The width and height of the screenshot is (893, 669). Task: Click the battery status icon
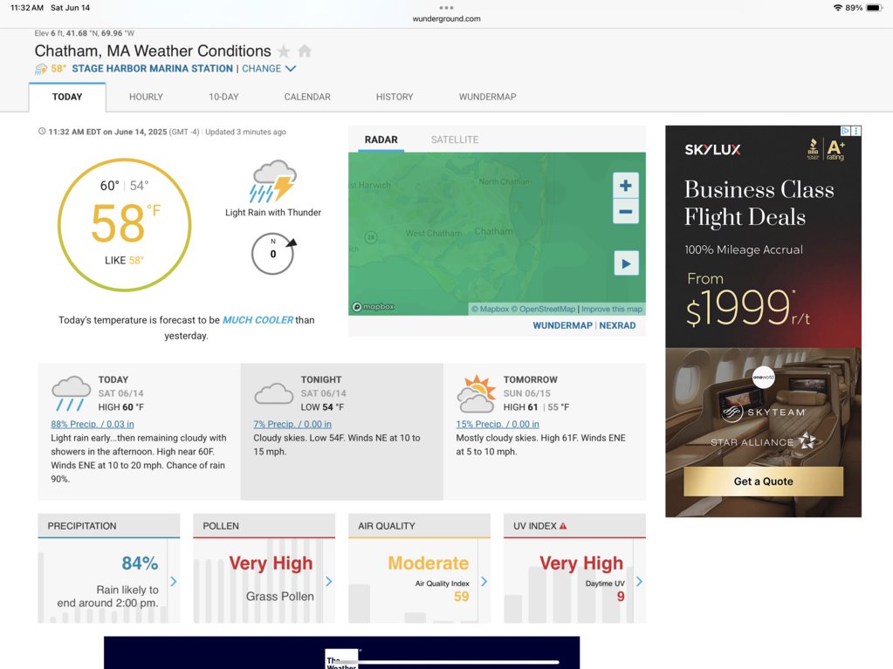[x=874, y=8]
